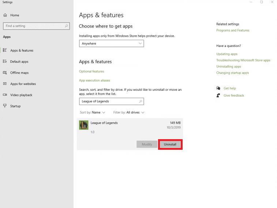Open Video playback section
Viewport: 277px width, 208px height.
[21, 95]
